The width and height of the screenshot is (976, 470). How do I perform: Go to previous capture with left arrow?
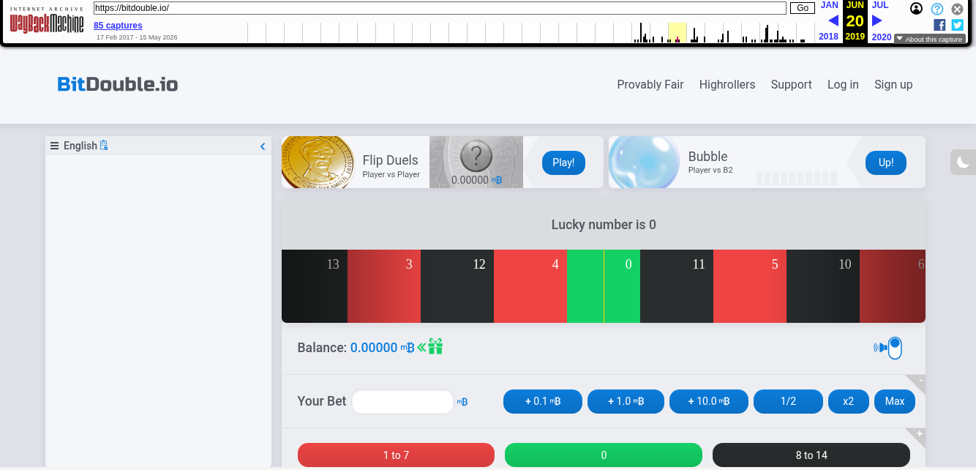click(x=833, y=20)
